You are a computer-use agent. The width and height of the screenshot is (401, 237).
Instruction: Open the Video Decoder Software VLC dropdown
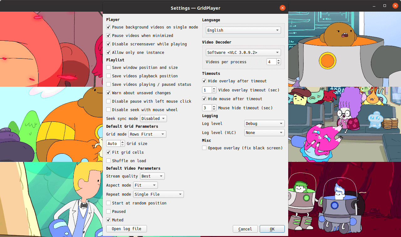click(243, 53)
